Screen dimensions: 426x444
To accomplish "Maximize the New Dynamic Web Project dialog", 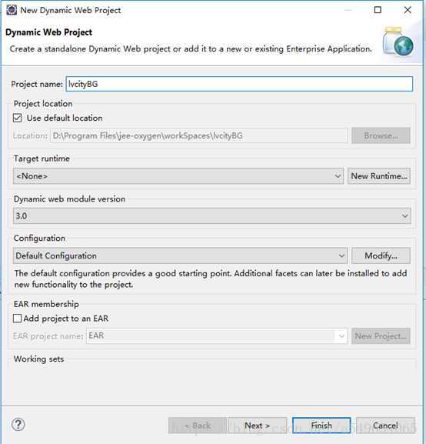I will tap(378, 10).
